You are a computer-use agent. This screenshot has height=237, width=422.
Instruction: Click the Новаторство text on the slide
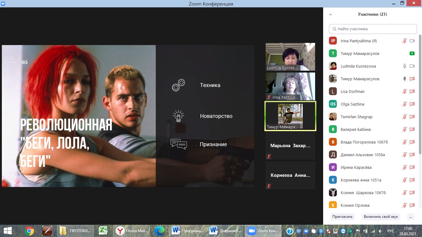tap(216, 116)
